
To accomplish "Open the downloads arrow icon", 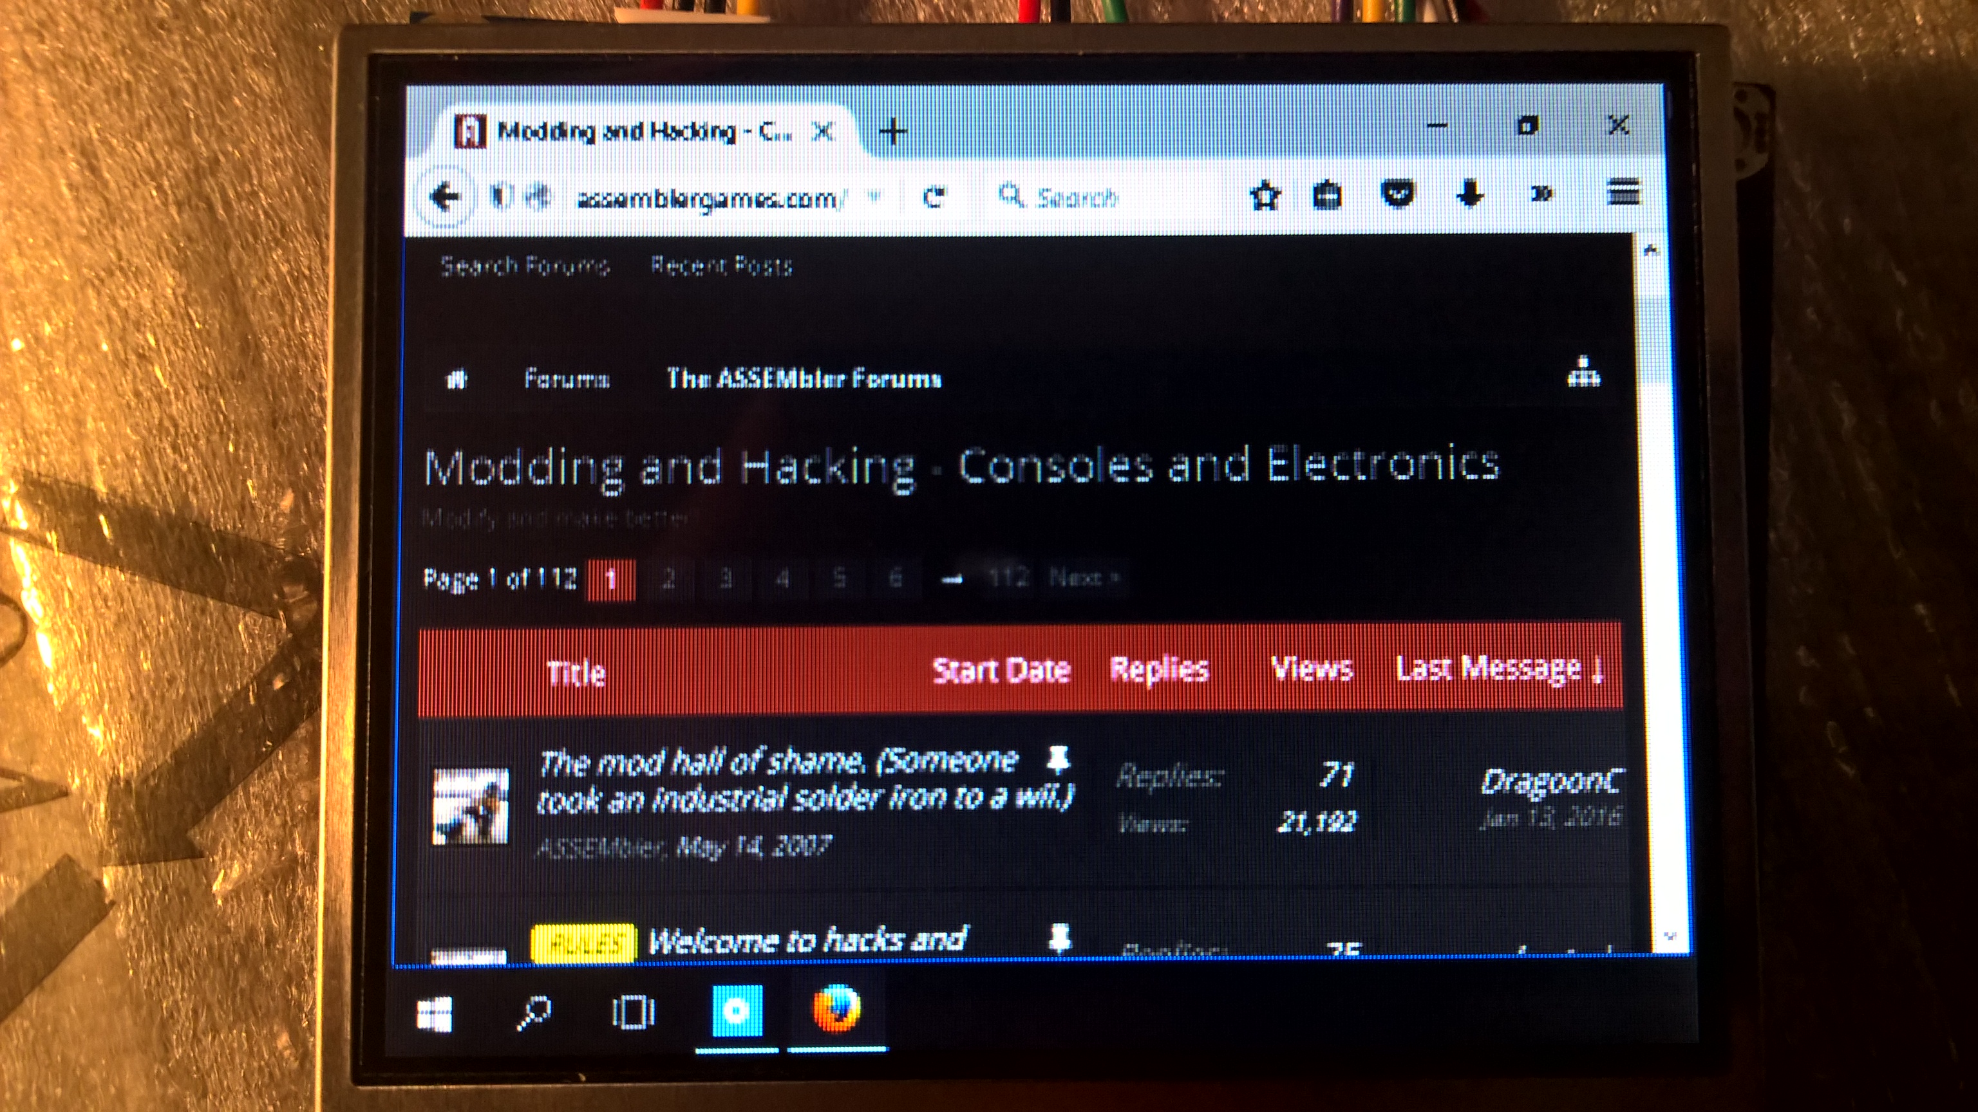I will tap(1470, 194).
